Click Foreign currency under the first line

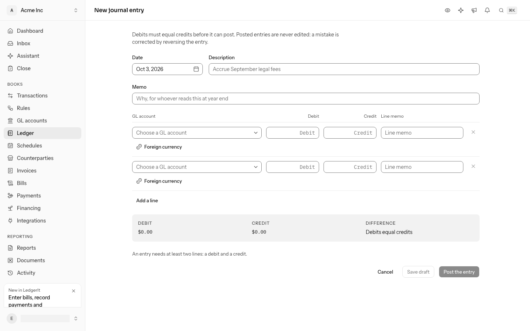coord(159,147)
